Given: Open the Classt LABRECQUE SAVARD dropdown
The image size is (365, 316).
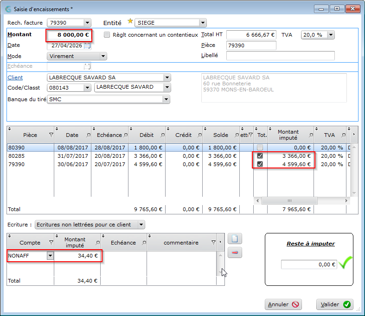Looking at the screenshot, I should [167, 88].
